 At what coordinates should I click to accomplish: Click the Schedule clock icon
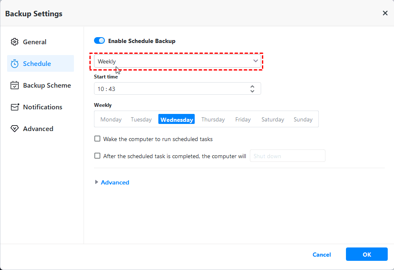(15, 63)
